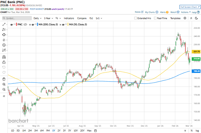The width and height of the screenshot is (201, 133).
Task: Zoom in on the chart
Action: click(x=4, y=84)
